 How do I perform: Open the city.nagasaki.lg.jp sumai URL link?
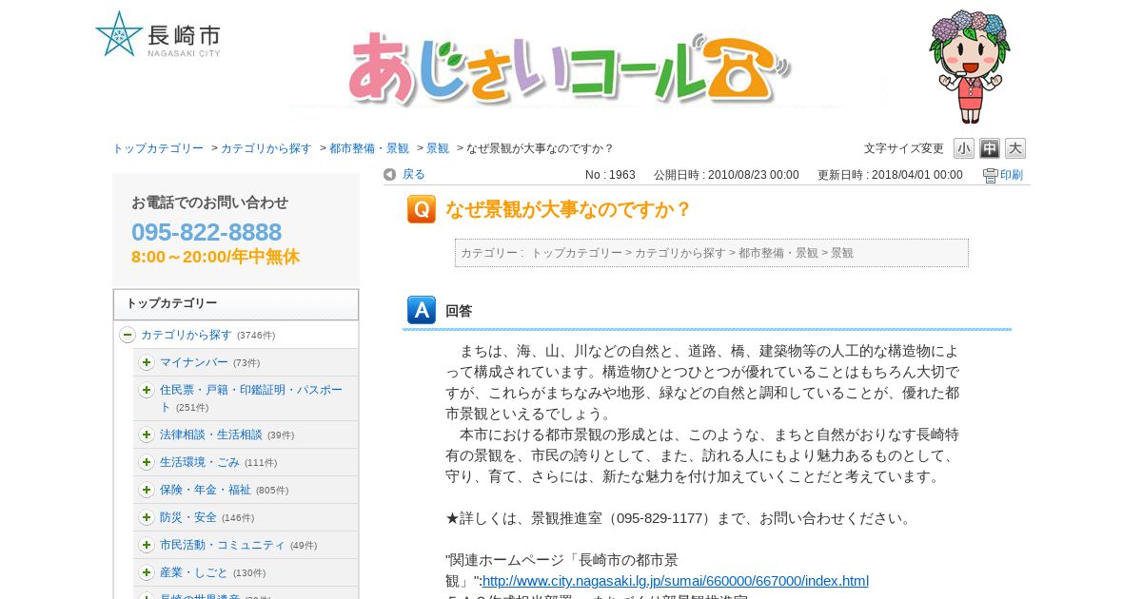tap(676, 581)
